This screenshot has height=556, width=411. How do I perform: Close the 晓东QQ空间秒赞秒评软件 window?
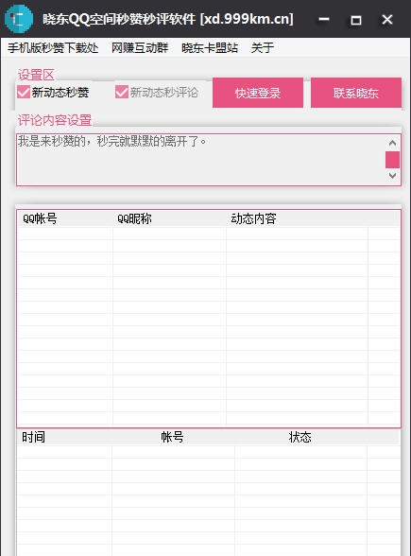(387, 19)
